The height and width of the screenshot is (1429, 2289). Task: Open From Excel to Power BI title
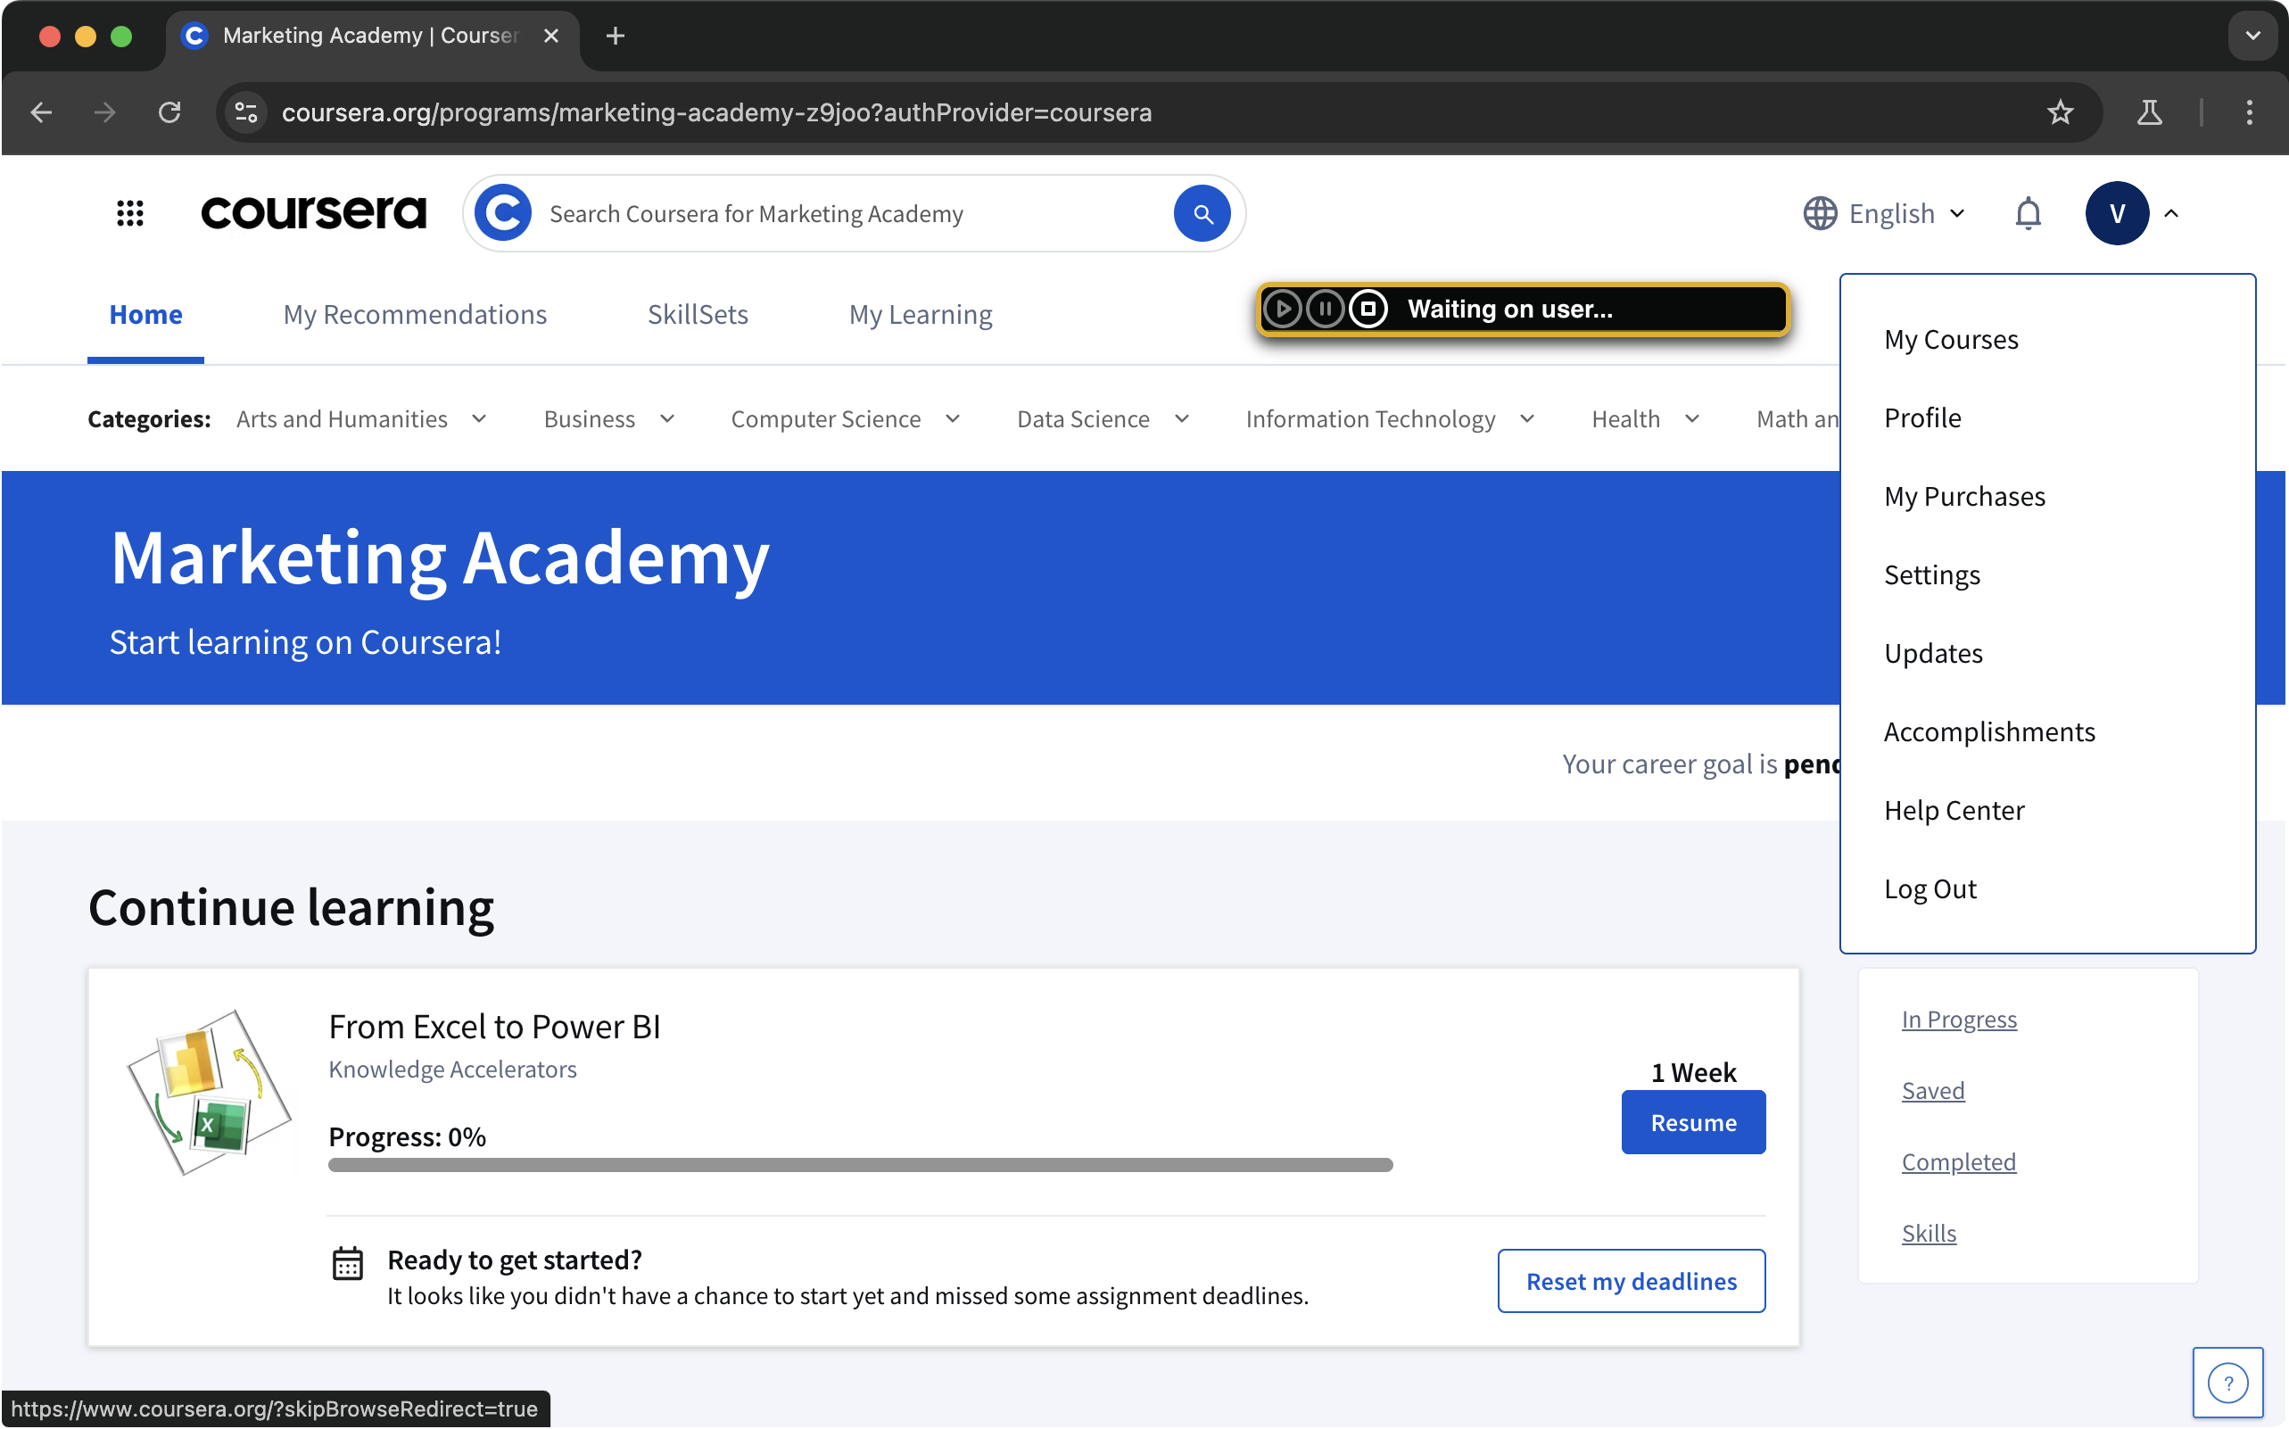[x=494, y=1027]
